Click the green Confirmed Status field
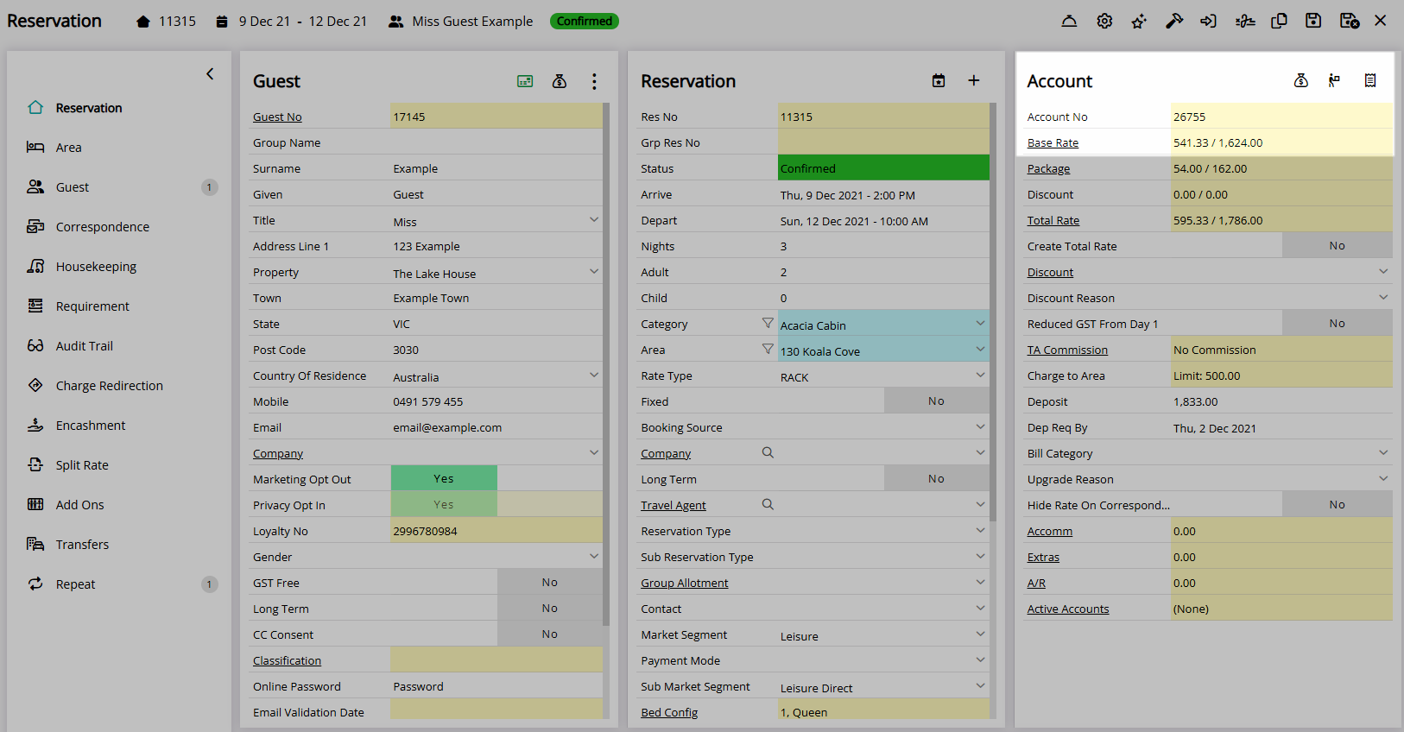Image resolution: width=1404 pixels, height=732 pixels. [883, 167]
